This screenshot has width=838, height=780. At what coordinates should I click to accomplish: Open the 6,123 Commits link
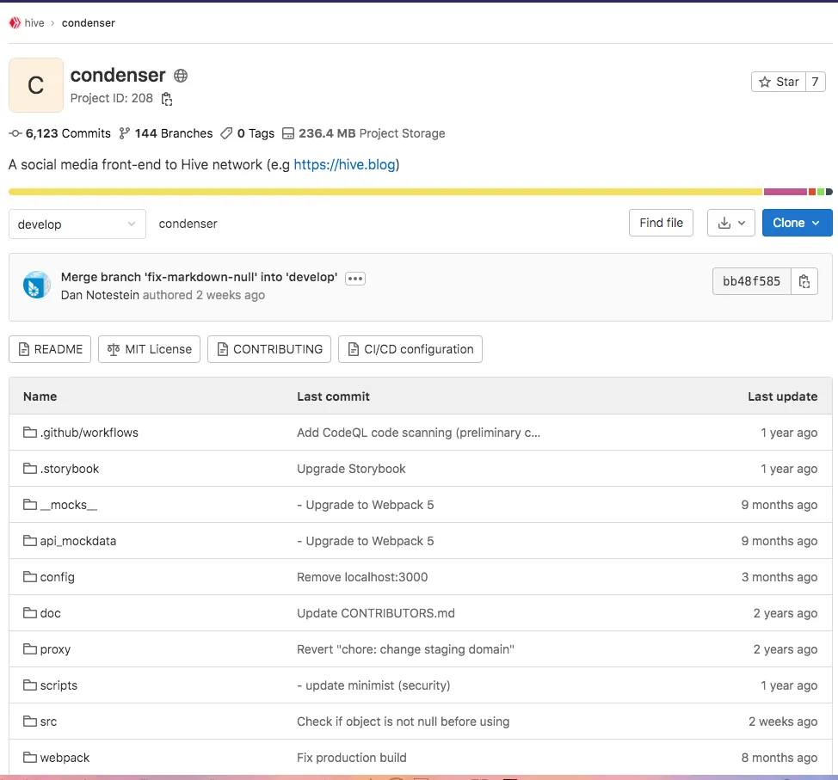pyautogui.click(x=60, y=133)
